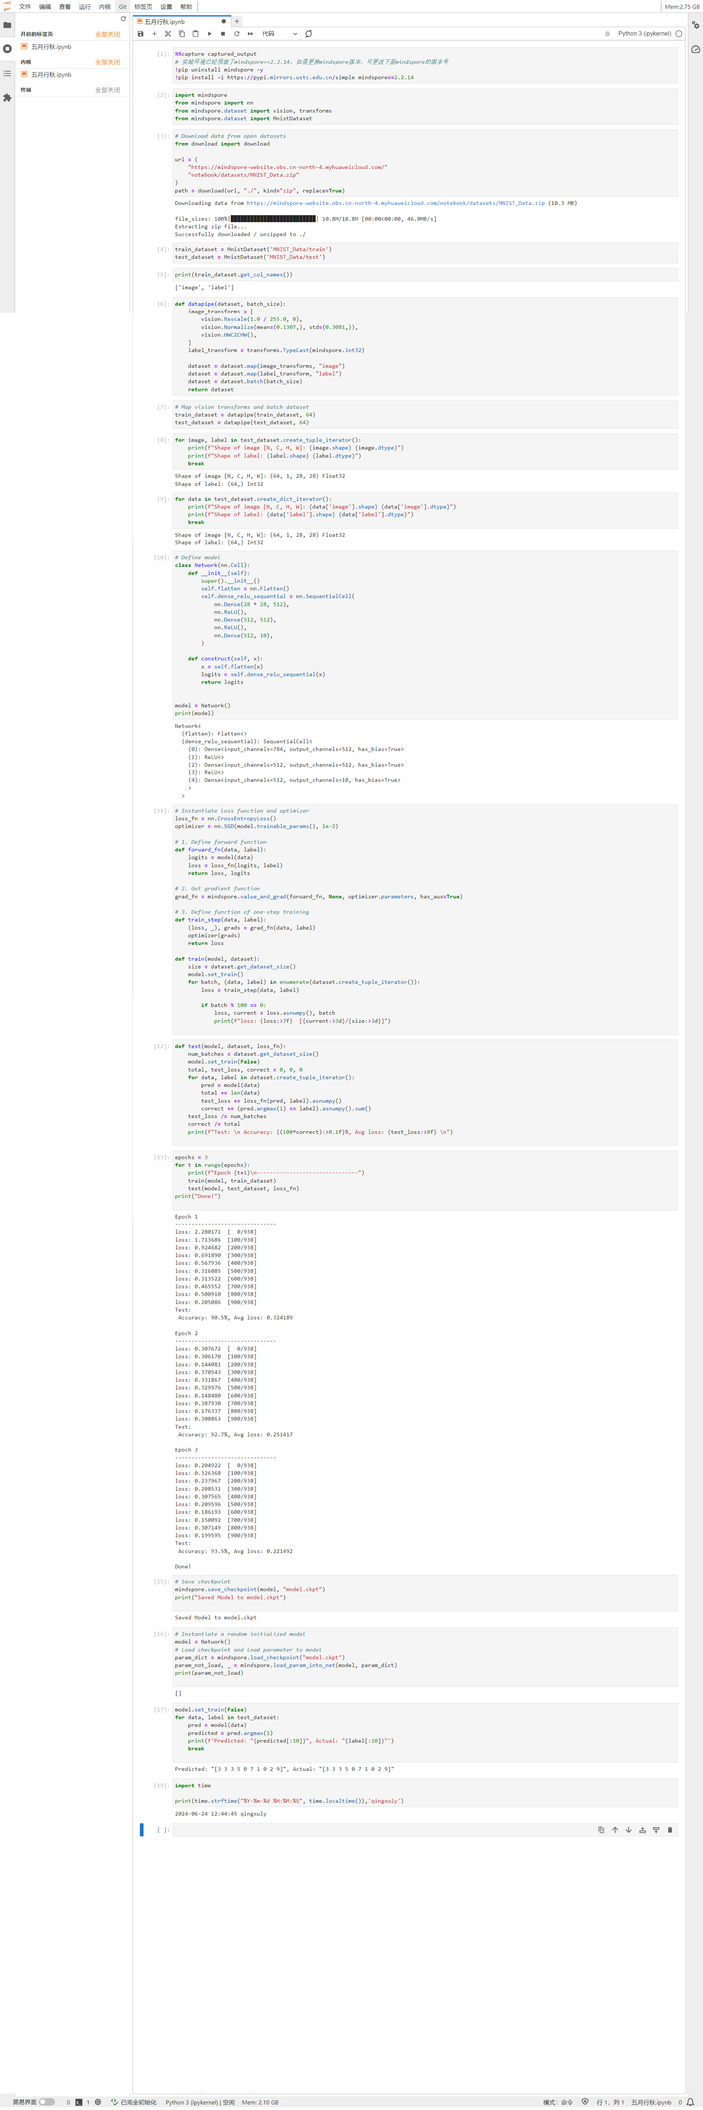The height and width of the screenshot is (2110, 703).
Task: Open the Python 3 (ipykernel) kernel selector
Action: coord(644,34)
